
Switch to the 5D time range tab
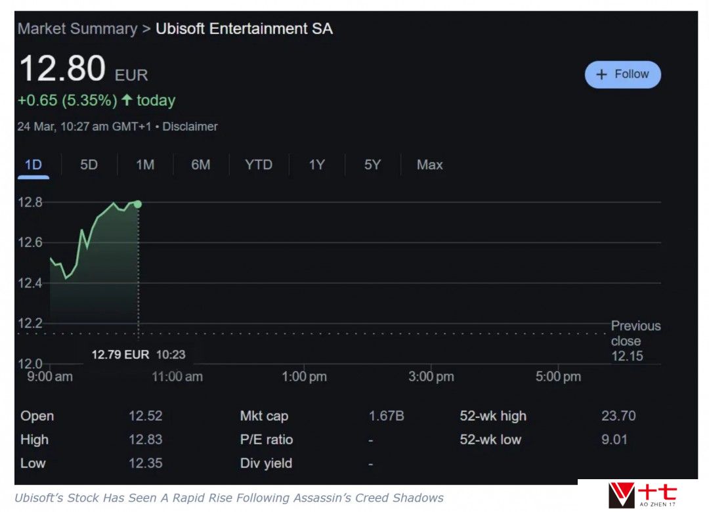[89, 165]
